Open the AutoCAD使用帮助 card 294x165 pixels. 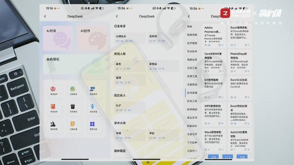pyautogui.click(x=239, y=140)
